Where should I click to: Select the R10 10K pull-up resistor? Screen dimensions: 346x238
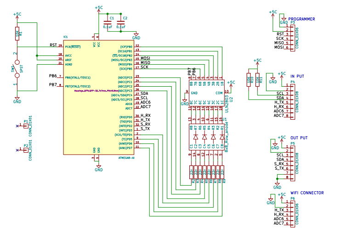pos(249,80)
